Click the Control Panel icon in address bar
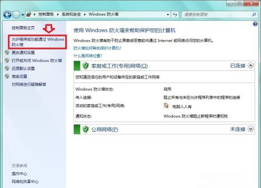 pyautogui.click(x=29, y=14)
